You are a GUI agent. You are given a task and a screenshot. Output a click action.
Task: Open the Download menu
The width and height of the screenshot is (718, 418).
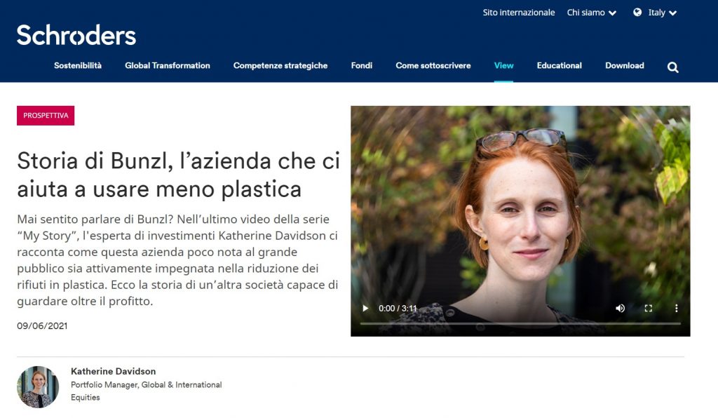[625, 65]
